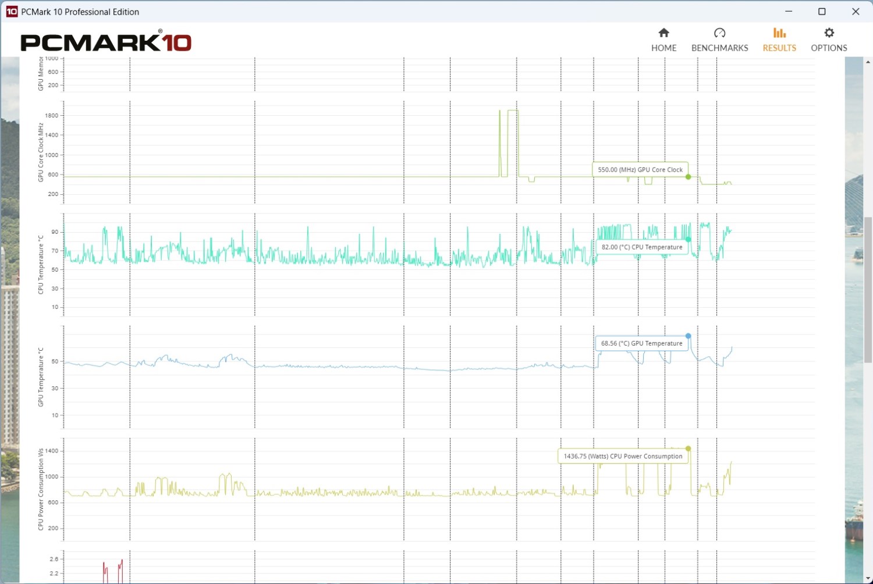Viewport: 873px width, 584px height.
Task: Switch to the RESULTS section
Action: pyautogui.click(x=779, y=40)
